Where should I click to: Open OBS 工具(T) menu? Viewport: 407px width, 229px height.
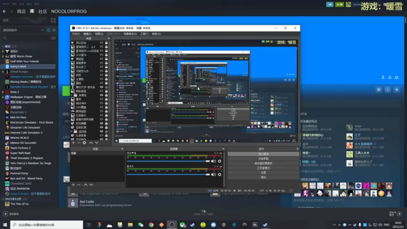[144, 34]
